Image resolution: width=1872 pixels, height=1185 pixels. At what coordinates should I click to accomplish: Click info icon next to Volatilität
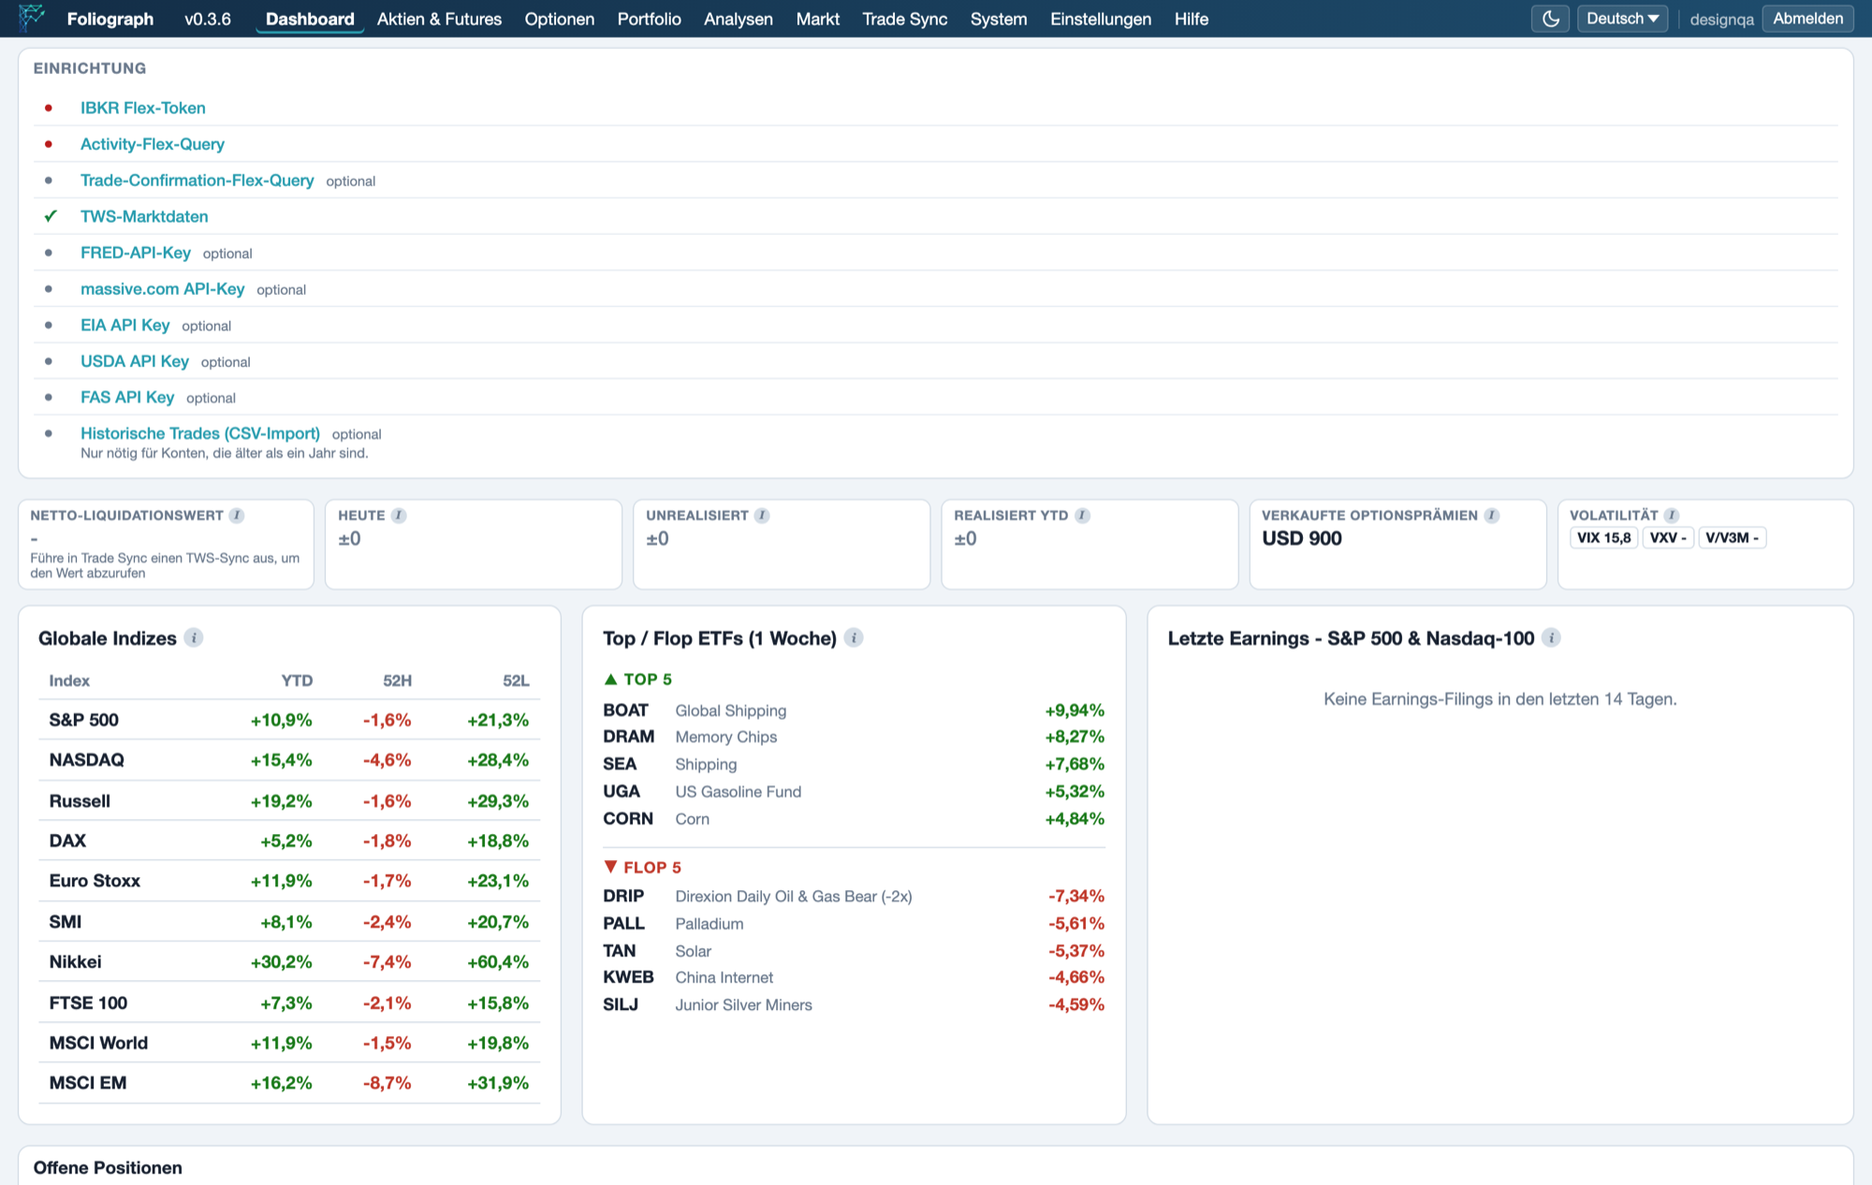[1672, 516]
